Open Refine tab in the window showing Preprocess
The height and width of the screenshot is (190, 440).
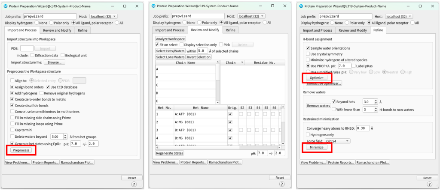82,30
